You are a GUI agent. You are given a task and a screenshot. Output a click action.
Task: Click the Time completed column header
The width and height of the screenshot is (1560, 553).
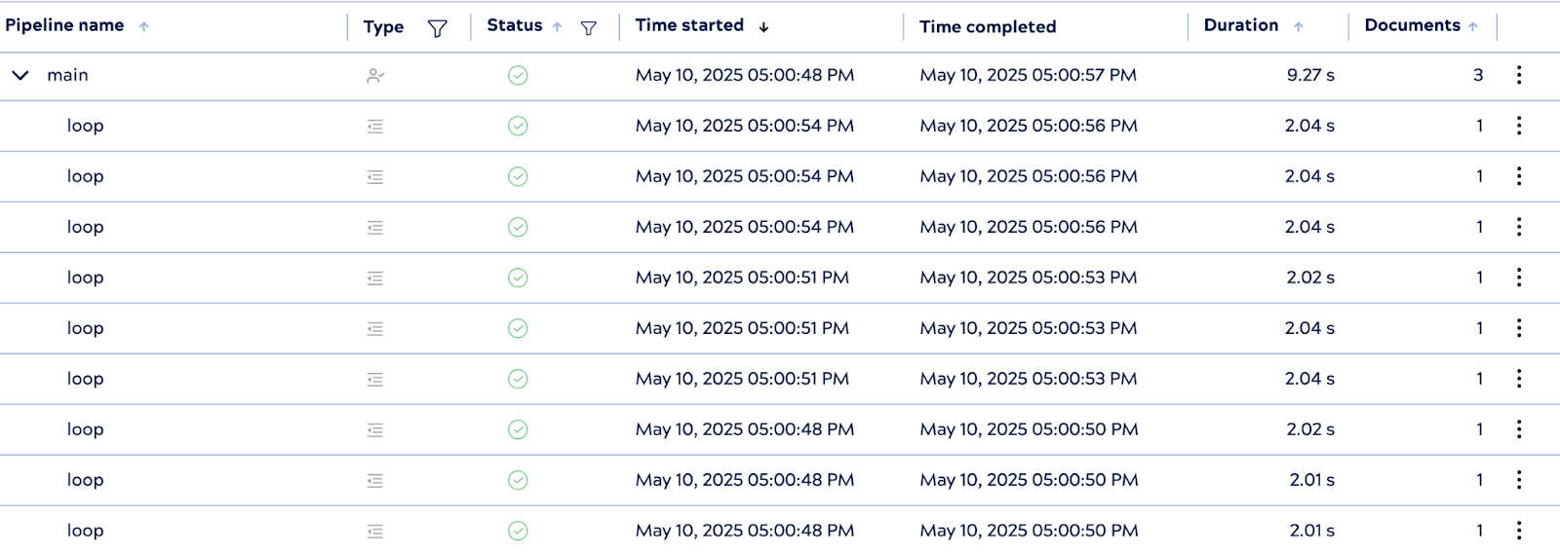tap(987, 27)
